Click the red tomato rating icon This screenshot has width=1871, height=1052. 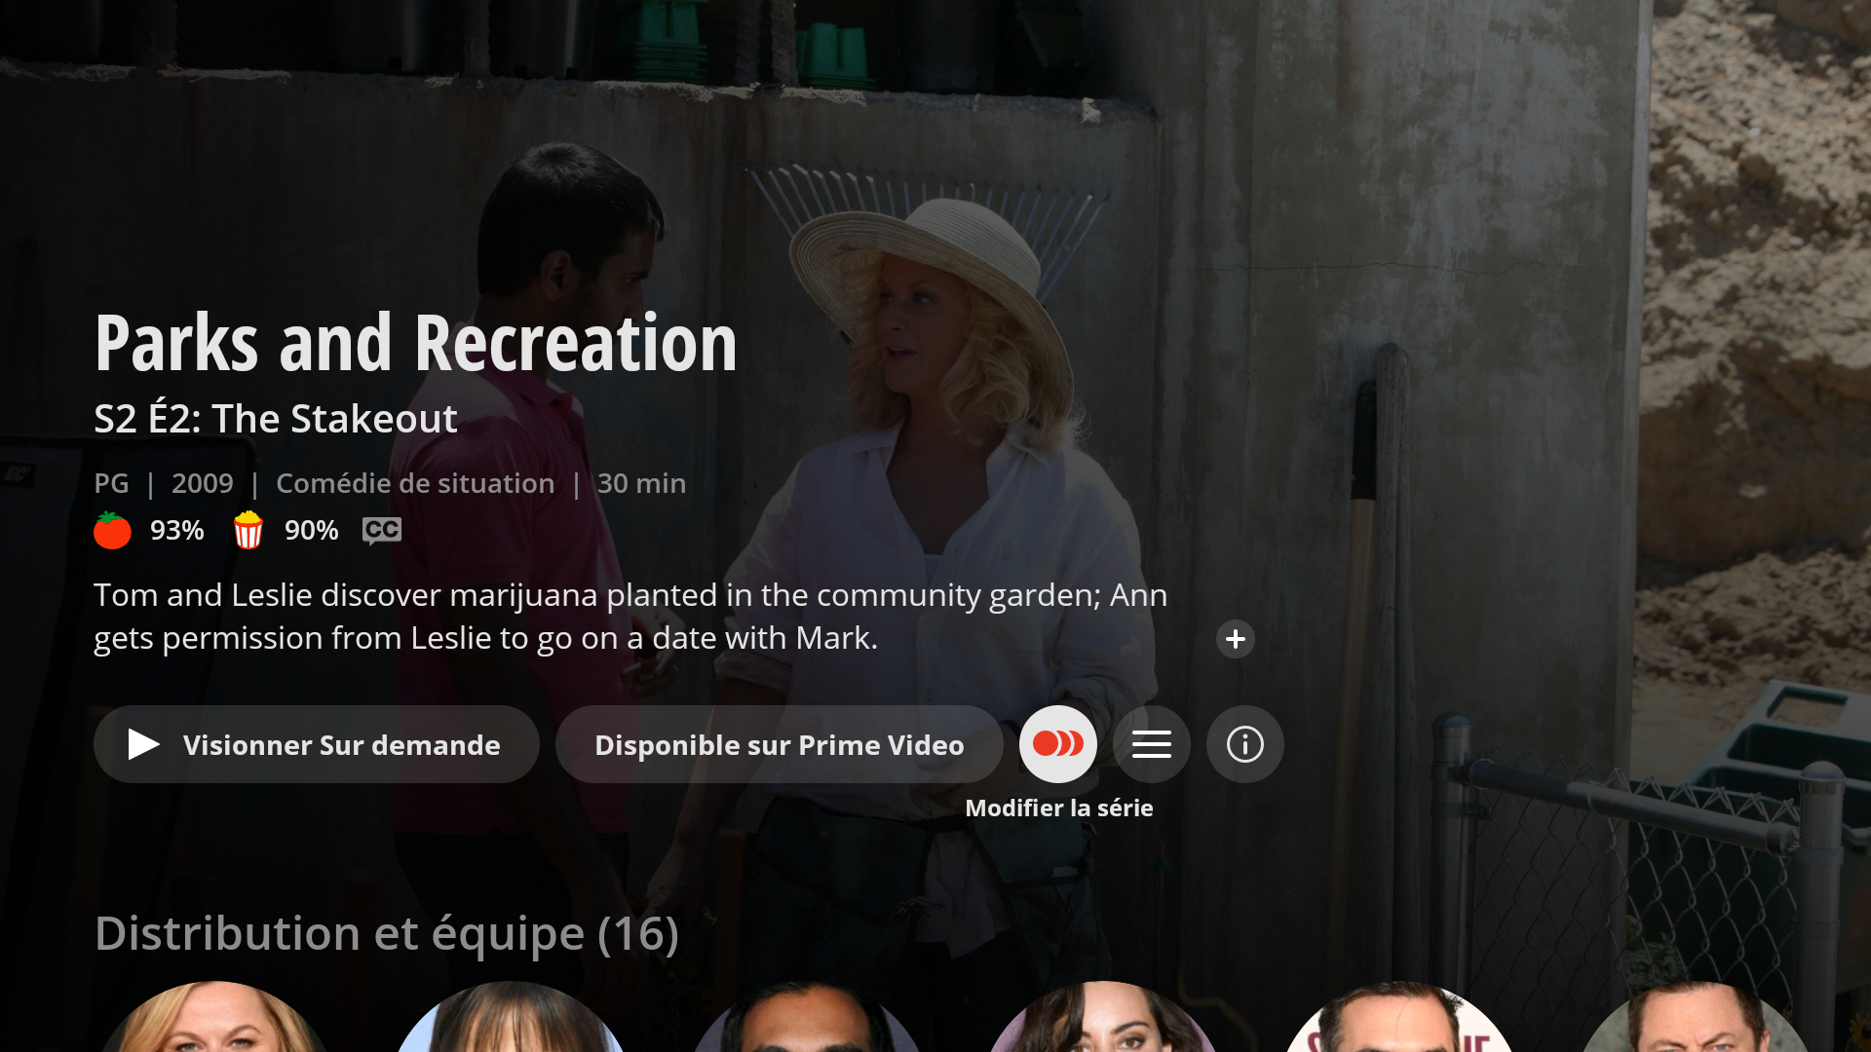(112, 530)
